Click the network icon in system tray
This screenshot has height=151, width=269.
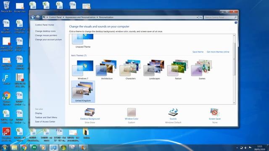tap(242, 148)
